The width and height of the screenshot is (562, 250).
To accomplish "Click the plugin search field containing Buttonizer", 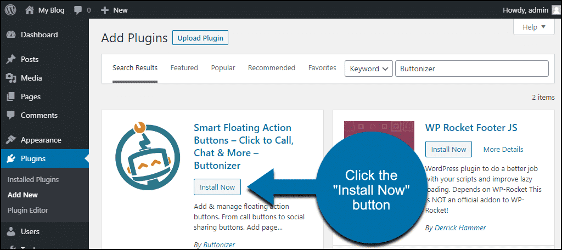I will pos(471,69).
